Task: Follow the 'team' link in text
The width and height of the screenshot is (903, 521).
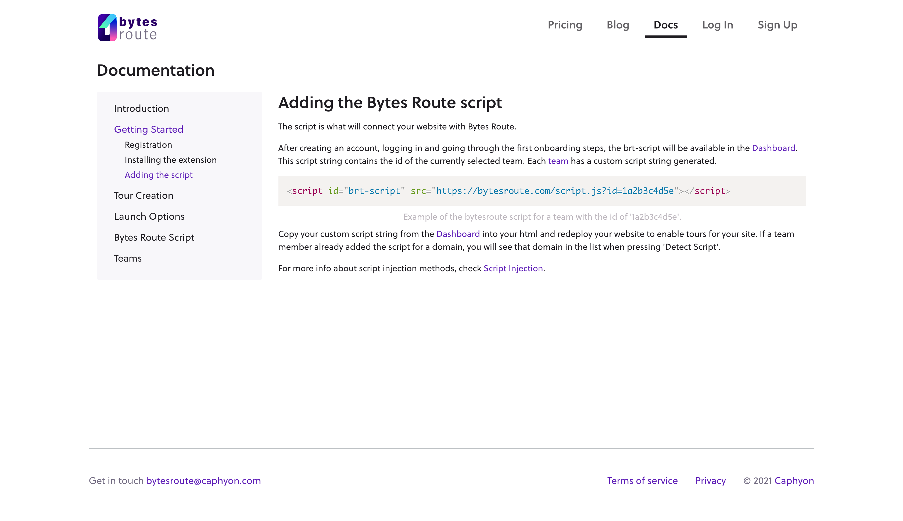Action: (557, 161)
